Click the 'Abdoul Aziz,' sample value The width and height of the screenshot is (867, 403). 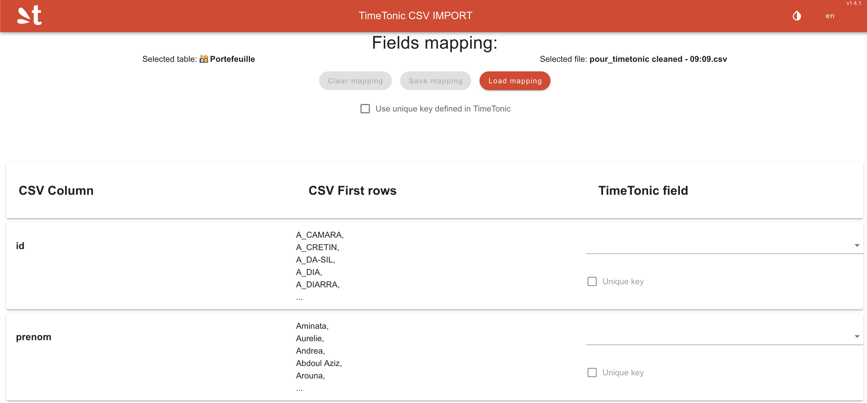319,363
